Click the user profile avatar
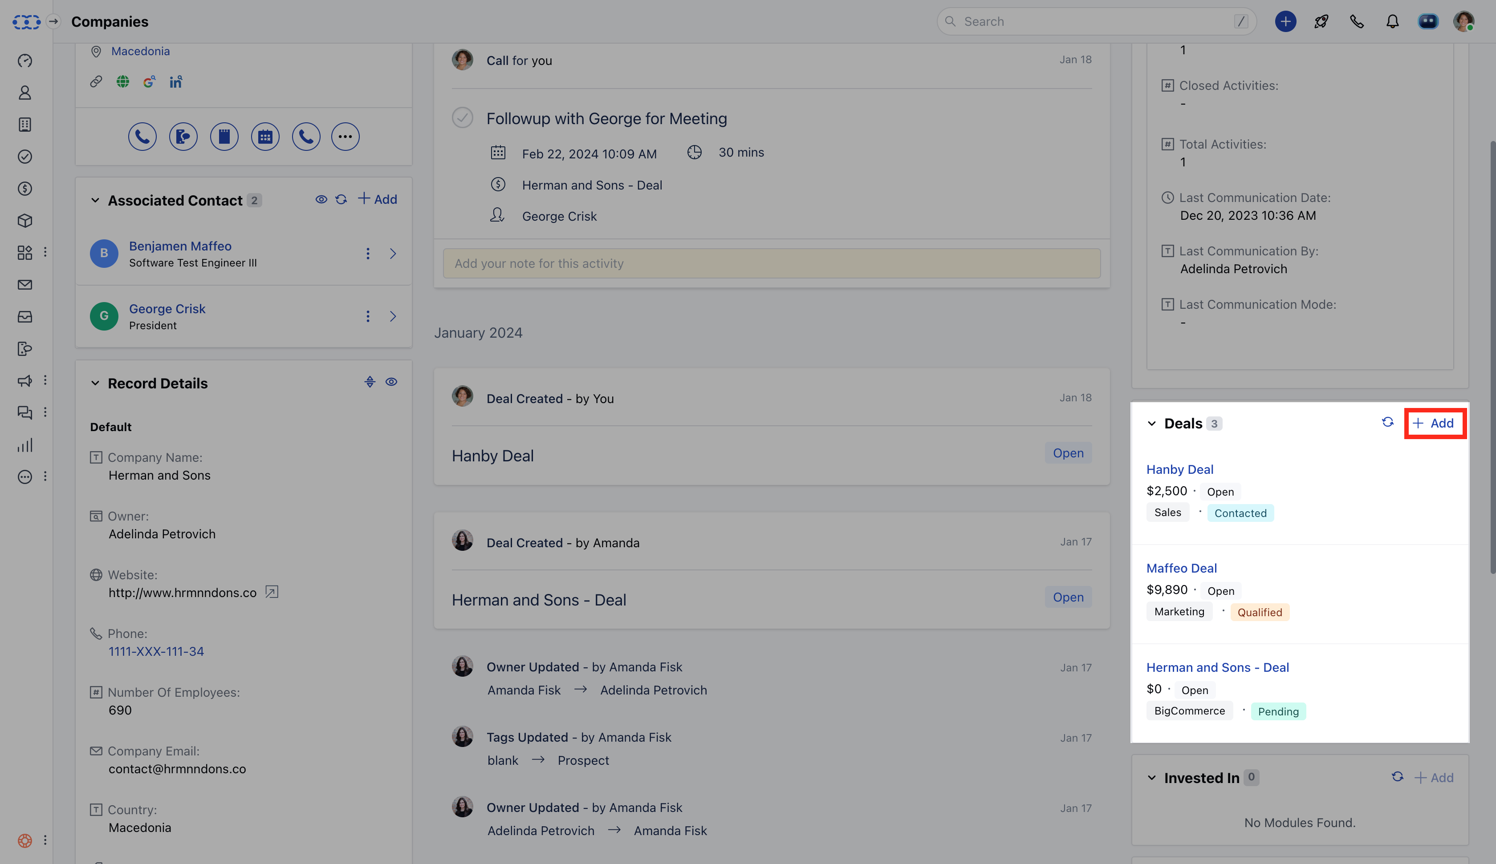 coord(1463,21)
